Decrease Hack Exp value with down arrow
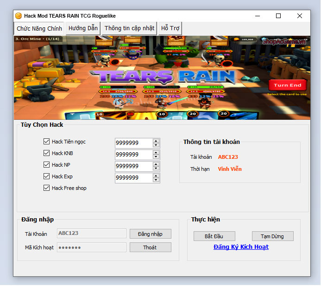The height and width of the screenshot is (286, 321). click(156, 180)
